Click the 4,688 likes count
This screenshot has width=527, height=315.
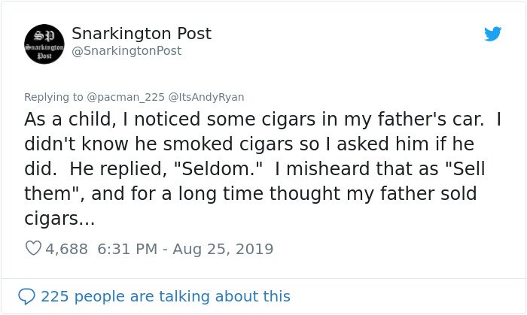[66, 250]
